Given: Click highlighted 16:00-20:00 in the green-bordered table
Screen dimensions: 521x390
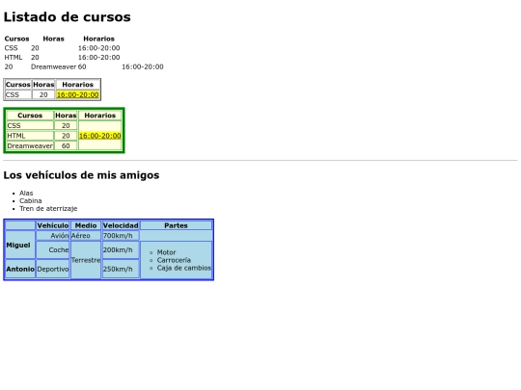Looking at the screenshot, I should point(100,136).
